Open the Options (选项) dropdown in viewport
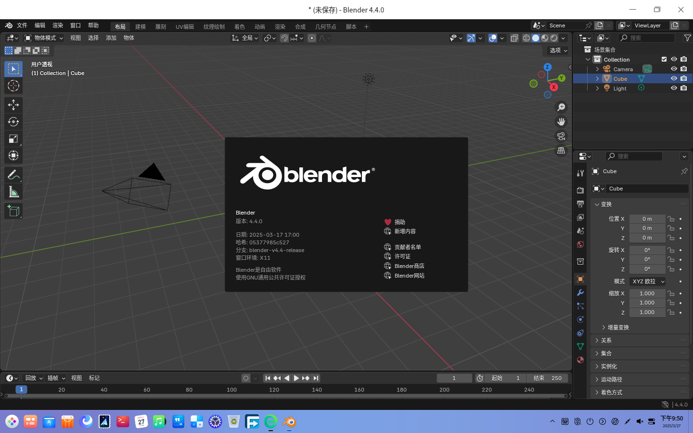693x433 pixels. pos(558,50)
